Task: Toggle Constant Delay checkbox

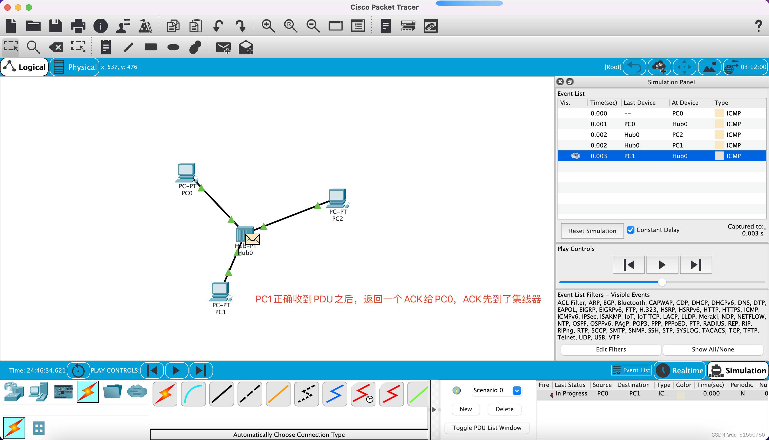Action: [631, 230]
